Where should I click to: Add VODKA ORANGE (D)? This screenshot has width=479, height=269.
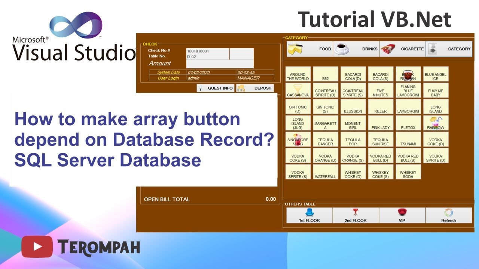click(x=326, y=156)
